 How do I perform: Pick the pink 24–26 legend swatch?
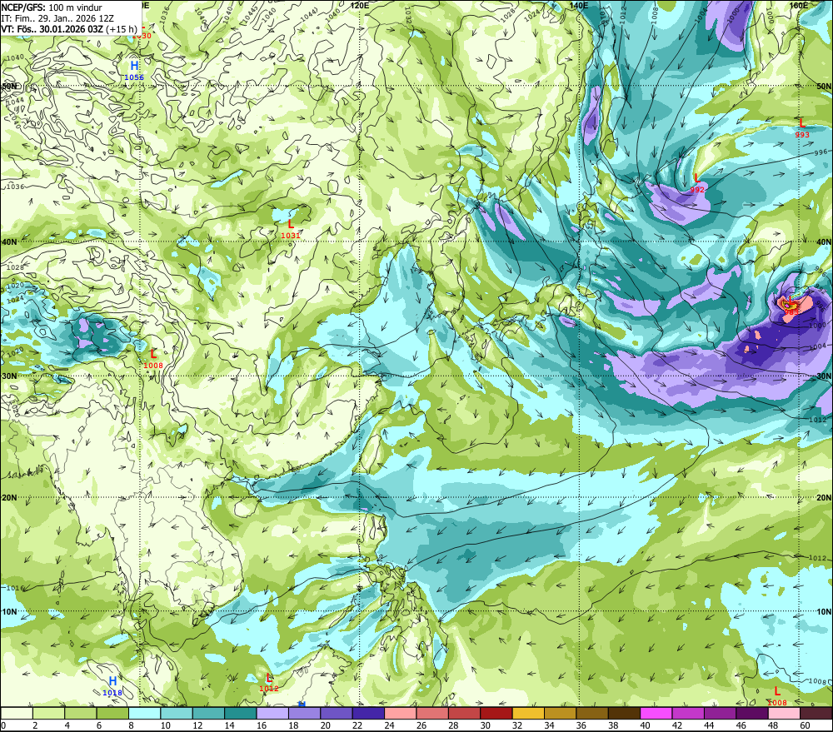[x=400, y=713]
